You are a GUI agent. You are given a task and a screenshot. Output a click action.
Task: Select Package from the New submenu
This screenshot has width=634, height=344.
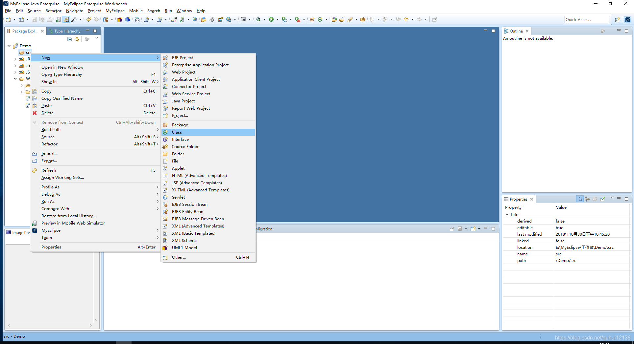pos(208,125)
